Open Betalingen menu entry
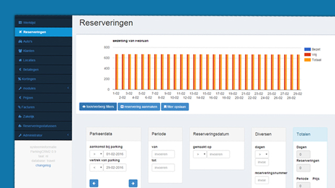Image resolution: width=335 pixels, height=188 pixels. pos(43,69)
